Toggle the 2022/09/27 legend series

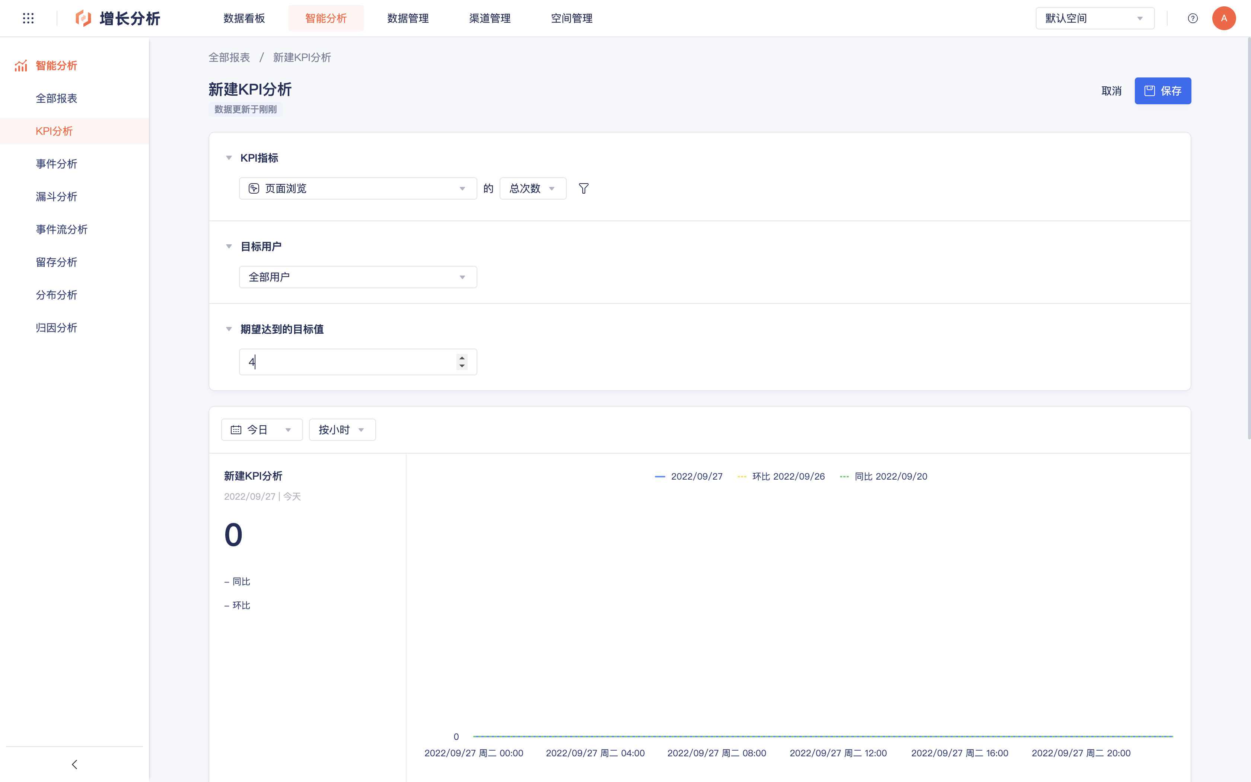688,476
